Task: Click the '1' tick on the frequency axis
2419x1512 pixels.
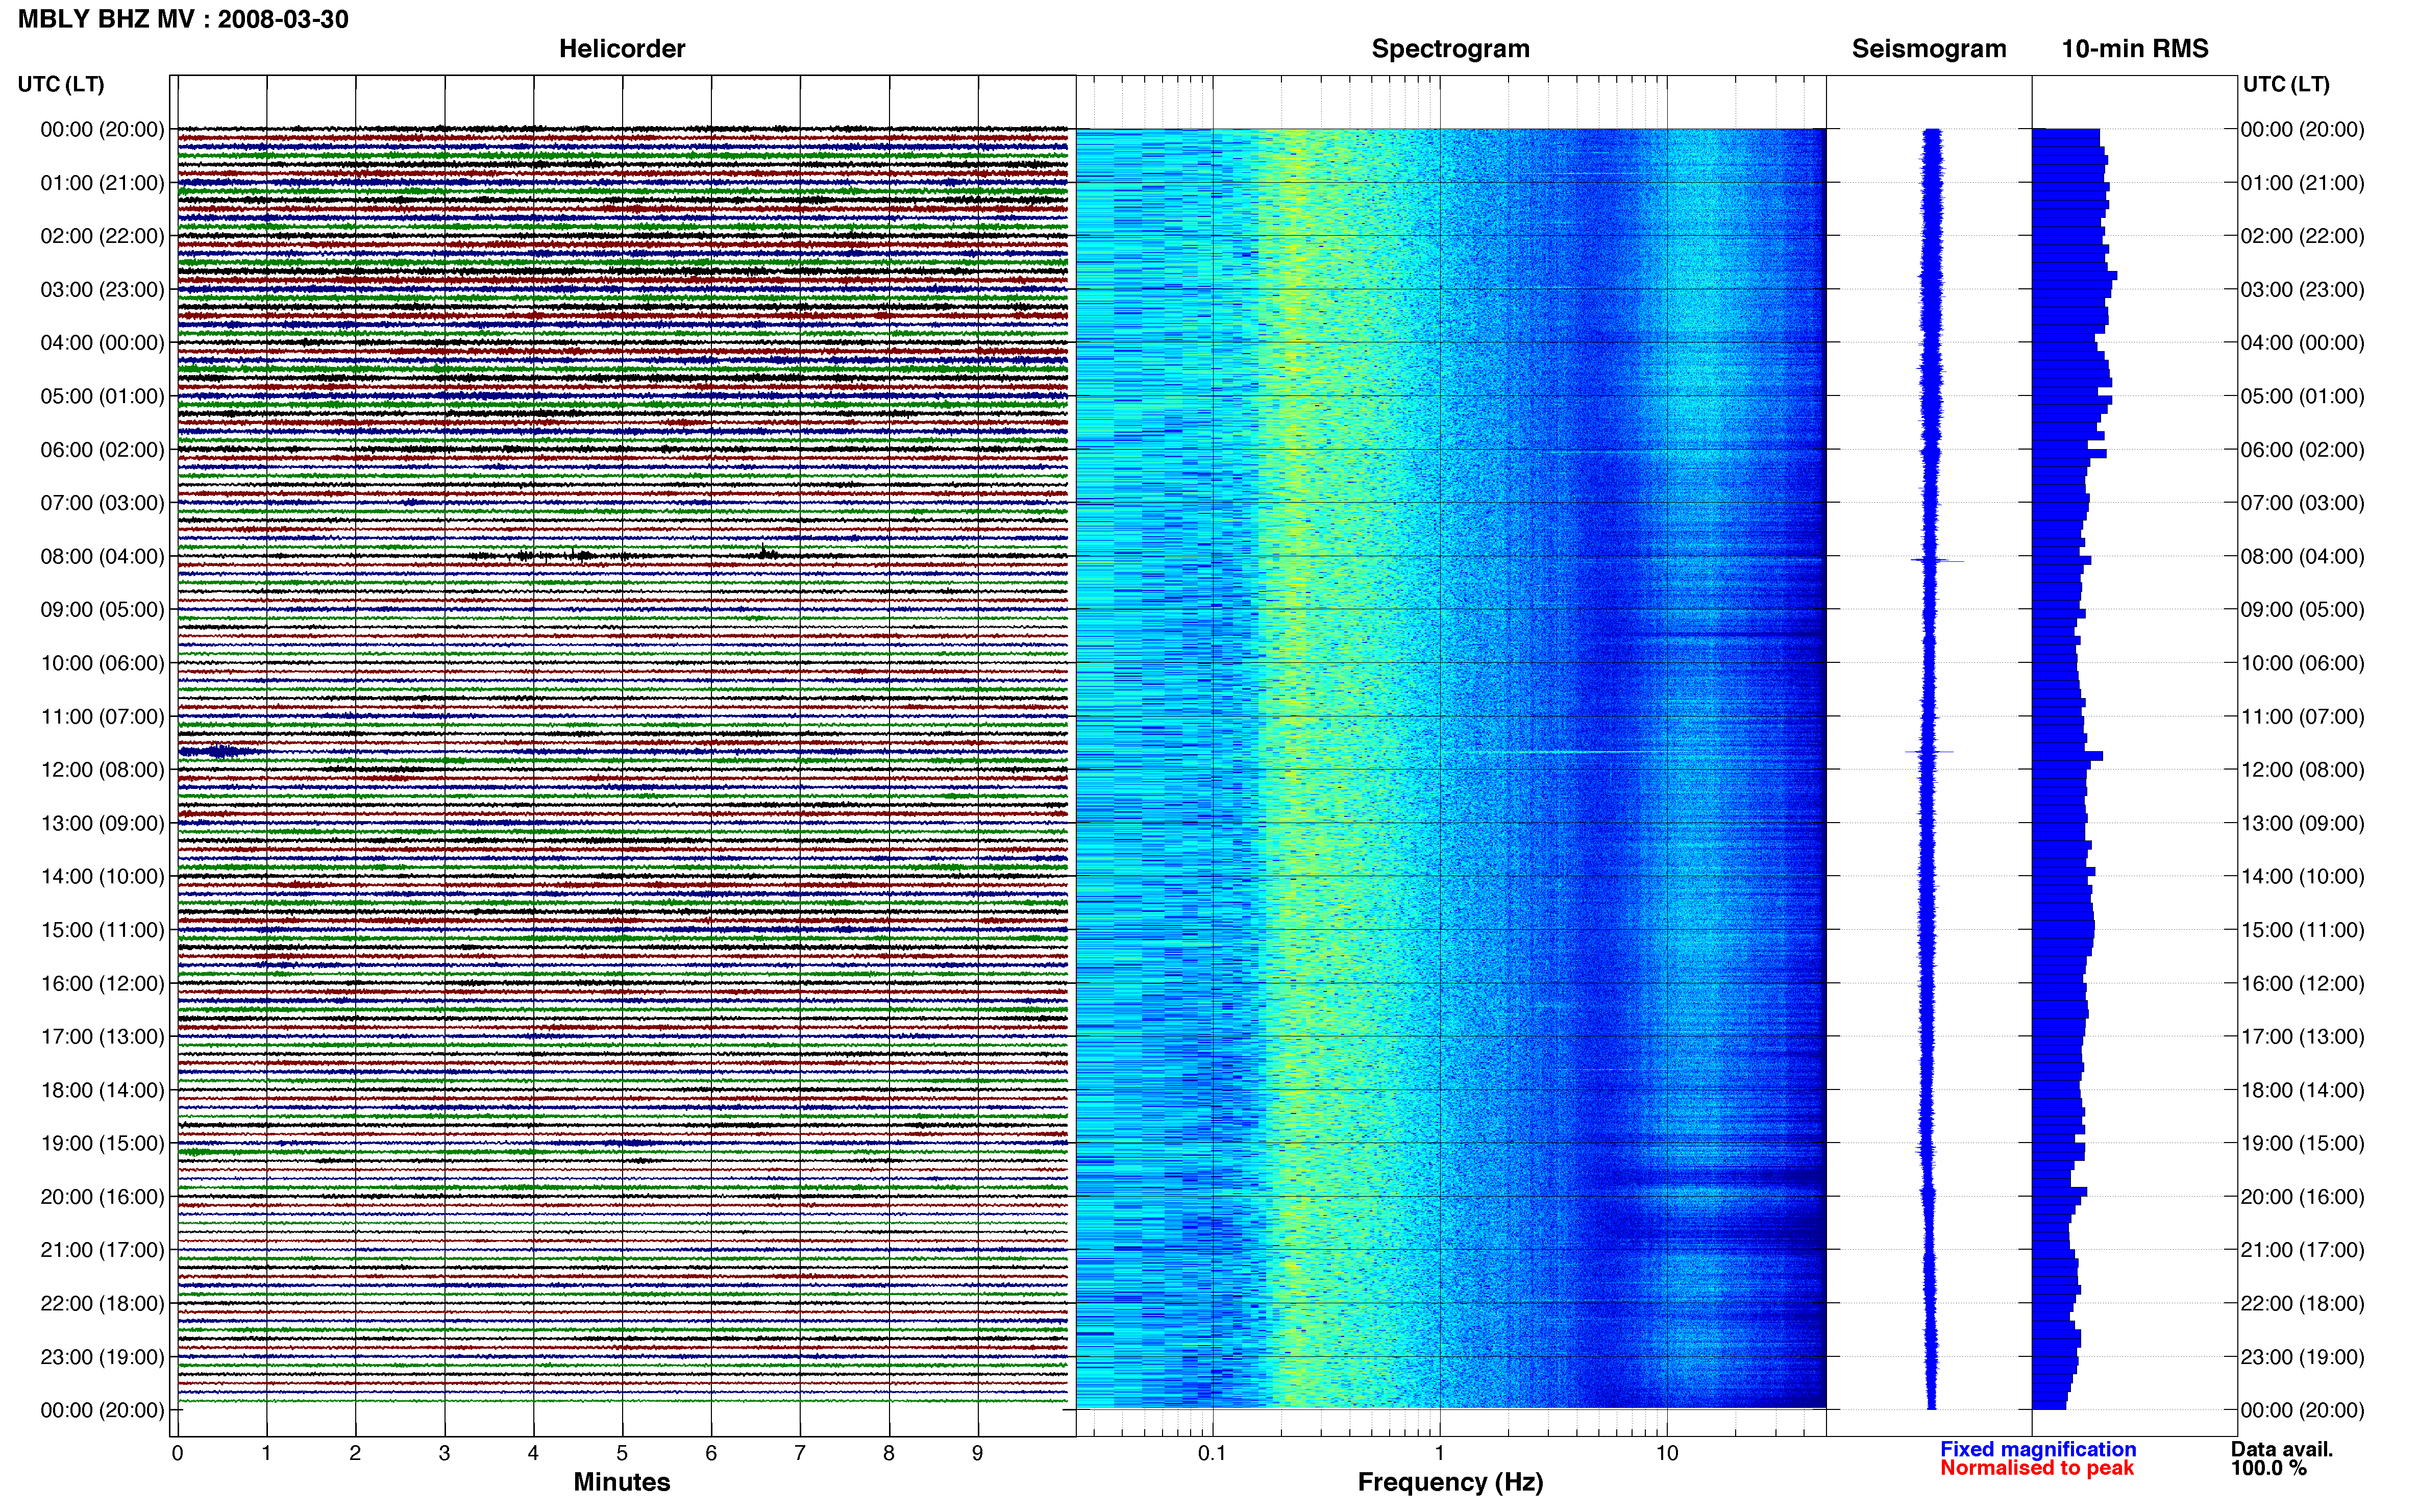Action: (x=1440, y=1453)
